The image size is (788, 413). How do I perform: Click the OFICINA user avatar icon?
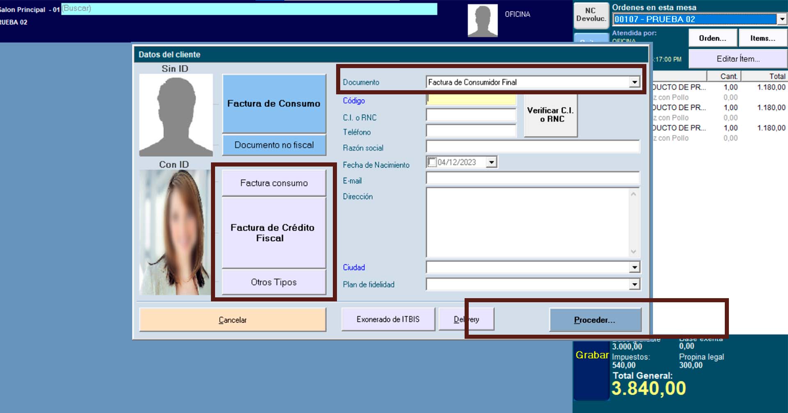[x=482, y=21]
